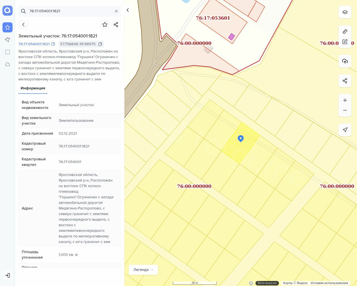Expand the Легенда panel

[143, 270]
